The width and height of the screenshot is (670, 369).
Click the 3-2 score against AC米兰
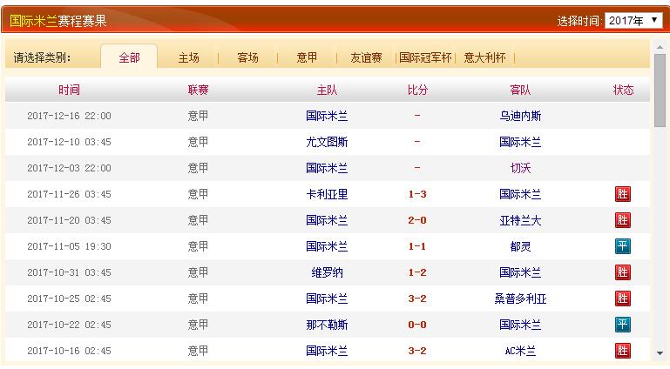tap(417, 351)
